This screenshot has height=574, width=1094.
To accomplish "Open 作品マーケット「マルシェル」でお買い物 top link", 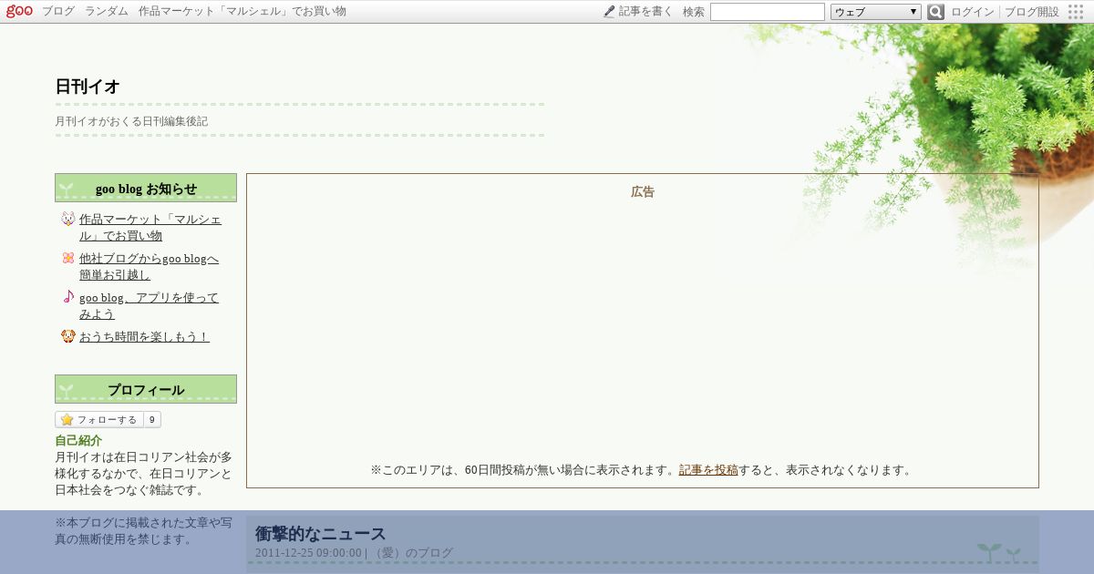I will click(243, 12).
